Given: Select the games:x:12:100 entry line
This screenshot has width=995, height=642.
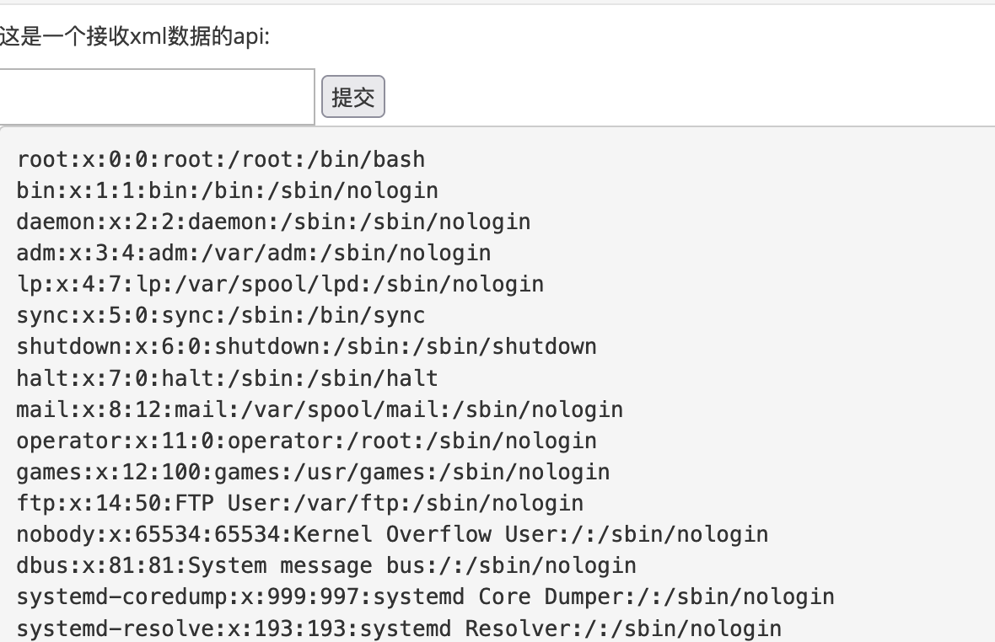Looking at the screenshot, I should pos(313,472).
